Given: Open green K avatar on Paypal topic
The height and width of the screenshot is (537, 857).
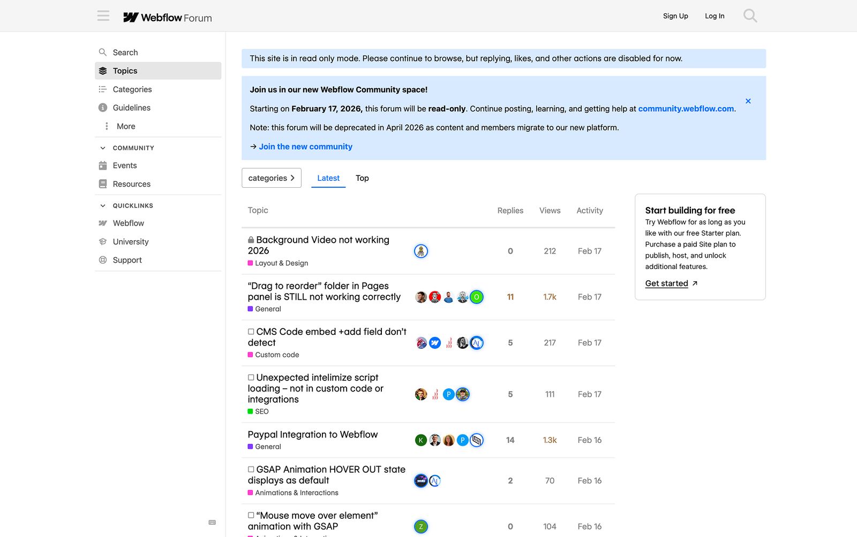Looking at the screenshot, I should [x=421, y=440].
